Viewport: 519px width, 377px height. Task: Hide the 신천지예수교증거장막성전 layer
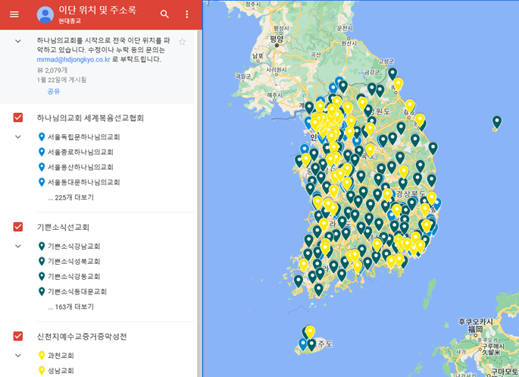coord(18,336)
